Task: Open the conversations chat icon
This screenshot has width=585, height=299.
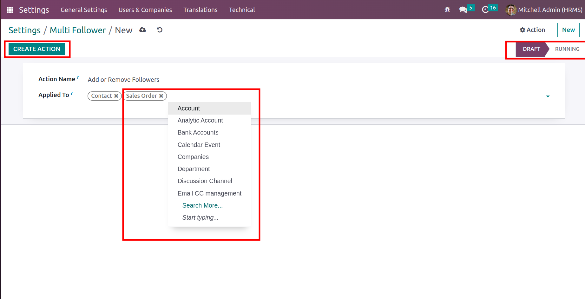Action: click(463, 10)
